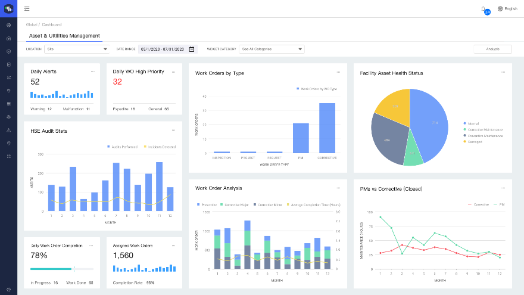Toggle PM legend in closed line chart
The width and height of the screenshot is (524, 295).
499,204
